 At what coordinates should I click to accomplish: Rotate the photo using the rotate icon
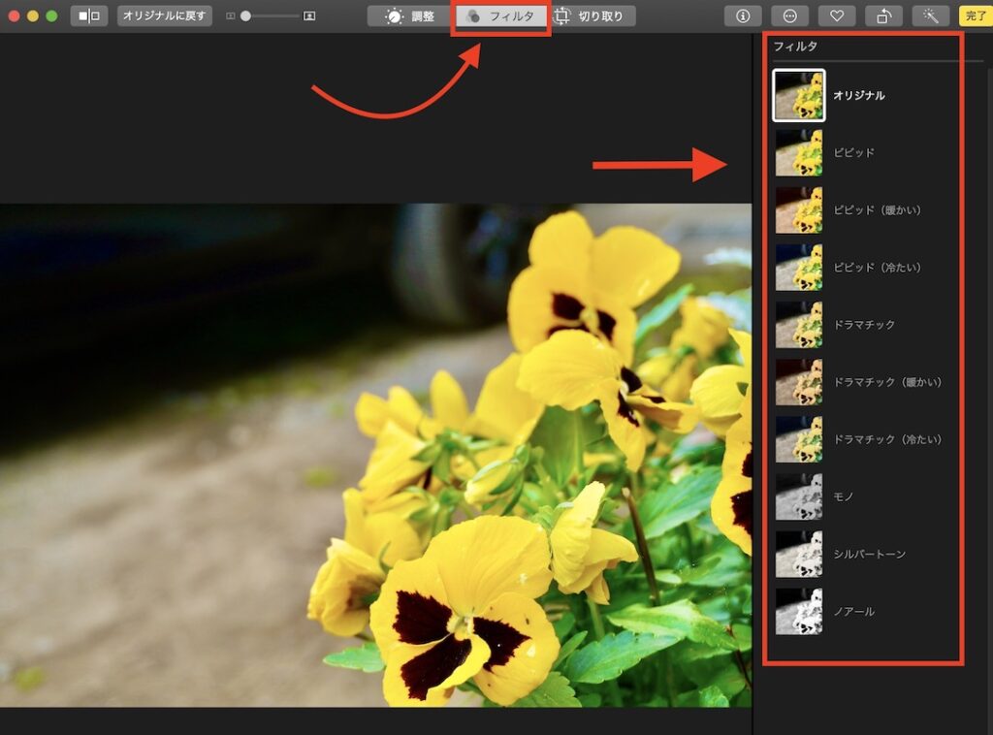pos(883,15)
